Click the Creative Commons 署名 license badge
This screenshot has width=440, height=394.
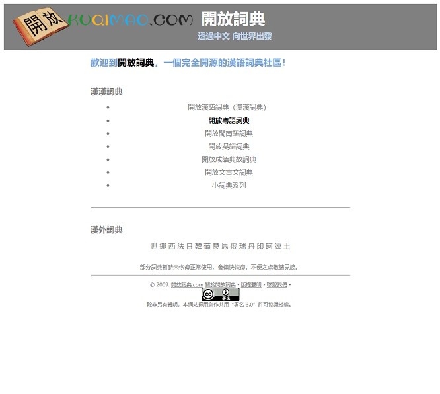click(x=221, y=294)
